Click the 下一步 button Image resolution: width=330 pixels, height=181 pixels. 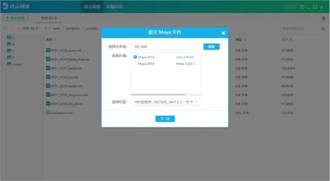pos(165,119)
